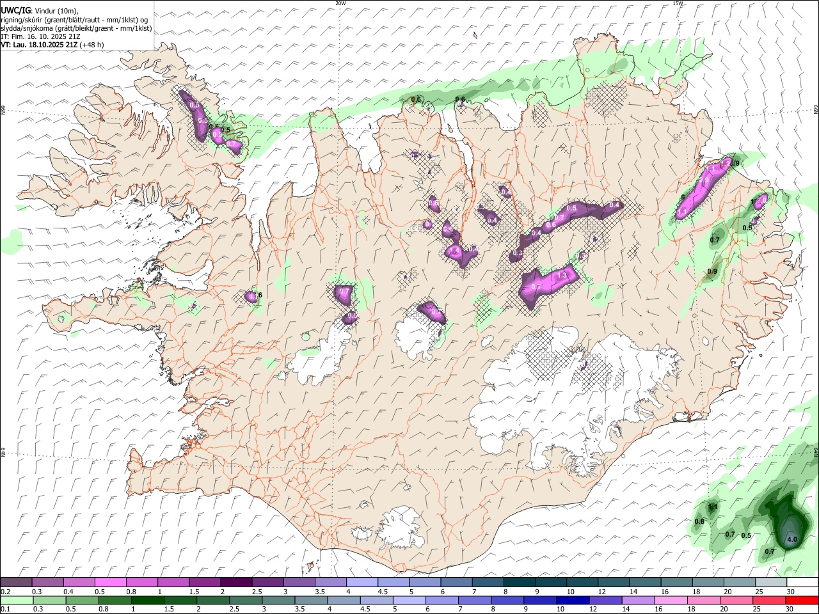Click the bottom-row grey-green swatch starting at 3

pyautogui.click(x=278, y=601)
